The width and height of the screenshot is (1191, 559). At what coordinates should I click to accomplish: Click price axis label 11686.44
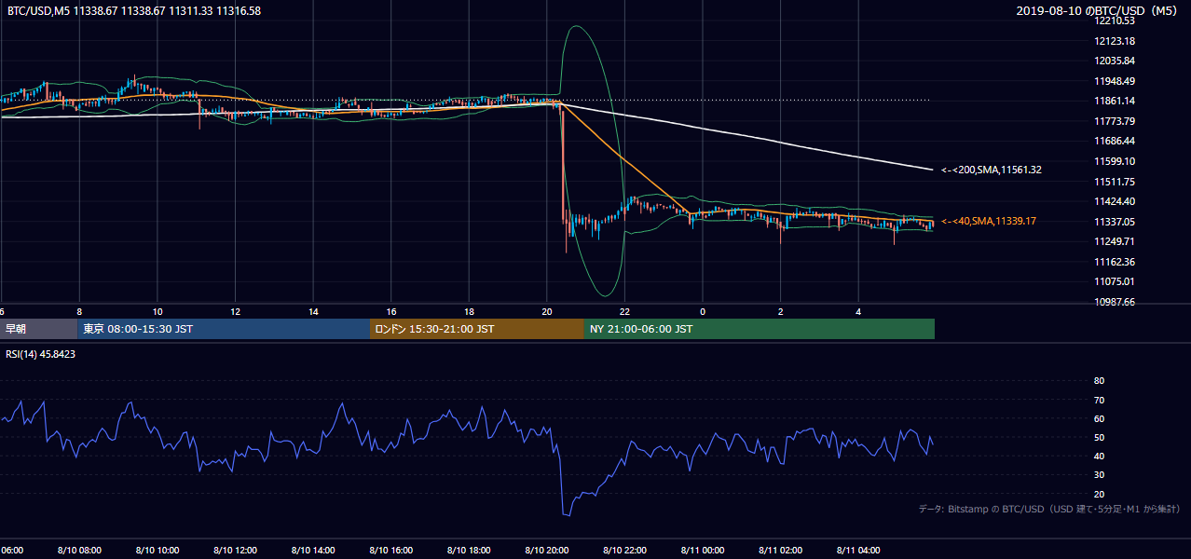click(x=1115, y=141)
